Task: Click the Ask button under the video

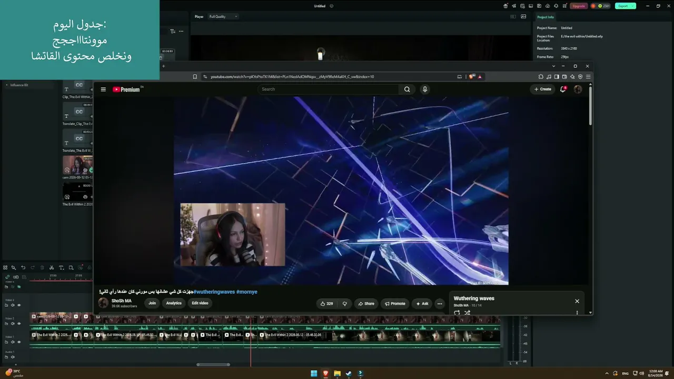Action: 422,303
